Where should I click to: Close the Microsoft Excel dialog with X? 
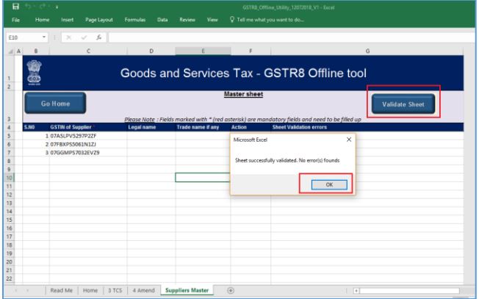[x=349, y=140]
